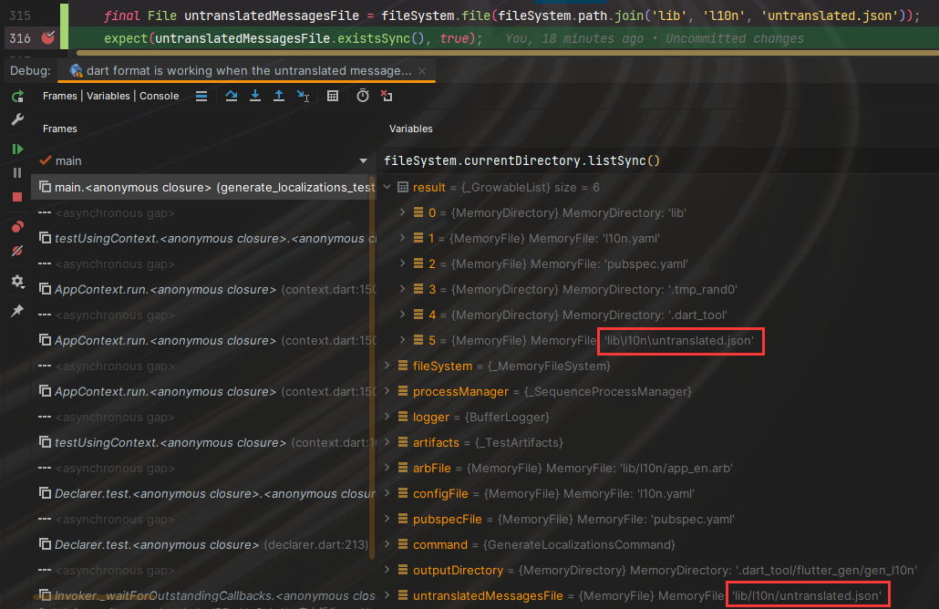The image size is (939, 609).
Task: Switch to the Variables tab
Action: [108, 96]
